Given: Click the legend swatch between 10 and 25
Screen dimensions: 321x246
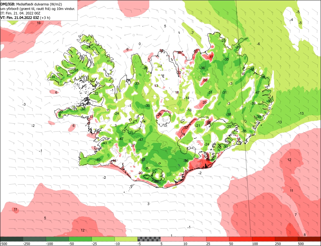Looking at the screenshot, I should (195, 239).
